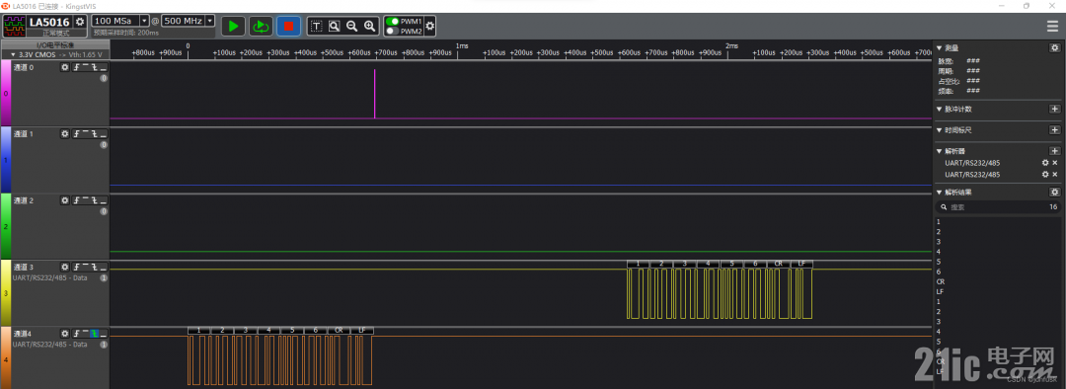The height and width of the screenshot is (389, 1066).
Task: Open settings of second UART/RS232/485 analyzer
Action: [x=1045, y=175]
